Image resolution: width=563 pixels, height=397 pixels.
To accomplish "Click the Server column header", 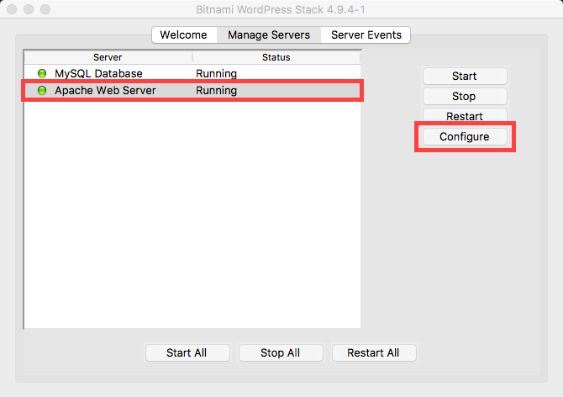I will [x=108, y=57].
